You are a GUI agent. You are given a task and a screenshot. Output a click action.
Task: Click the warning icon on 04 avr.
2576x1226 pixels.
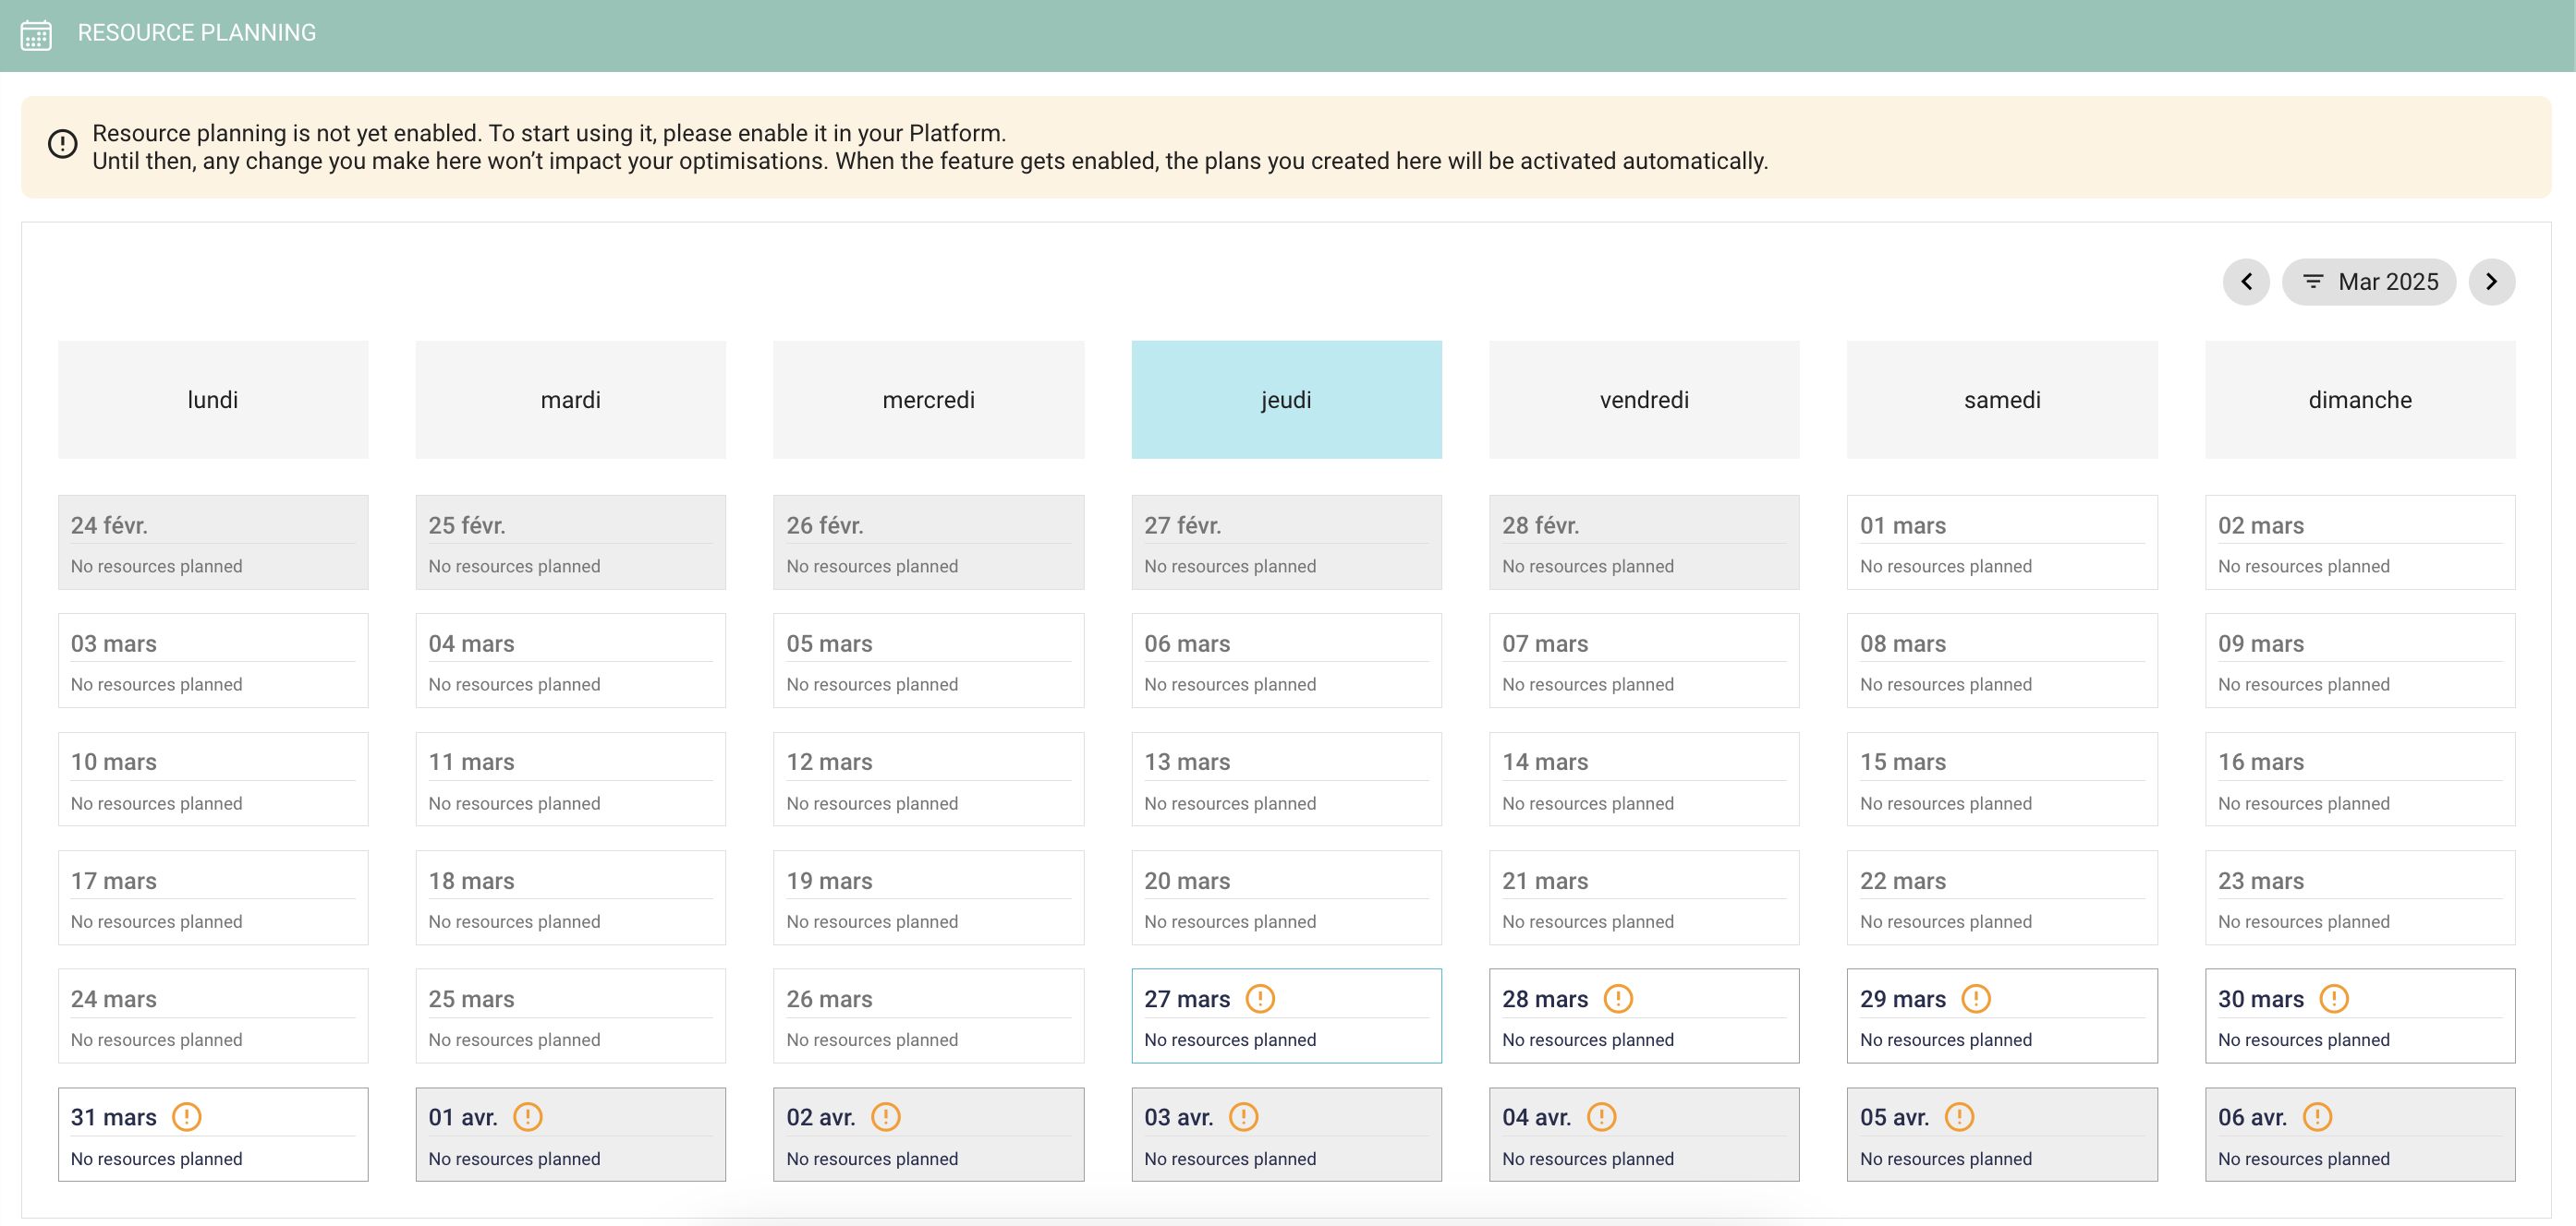(1602, 1116)
